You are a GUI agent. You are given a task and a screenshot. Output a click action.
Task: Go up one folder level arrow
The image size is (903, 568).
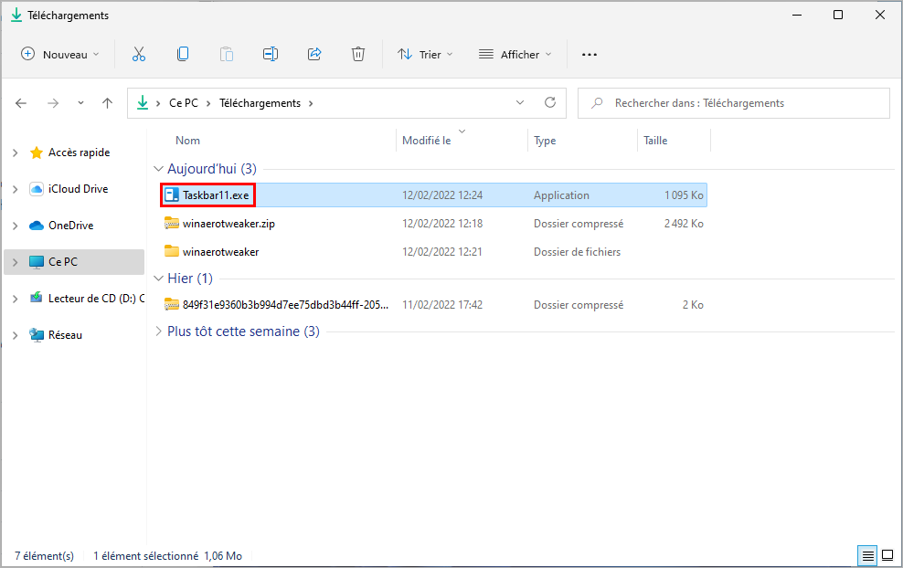[x=107, y=103]
